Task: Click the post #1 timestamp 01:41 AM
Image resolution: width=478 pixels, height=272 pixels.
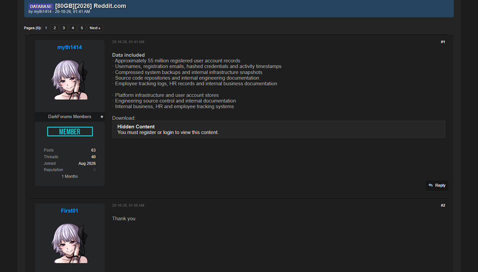Action: 128,42
